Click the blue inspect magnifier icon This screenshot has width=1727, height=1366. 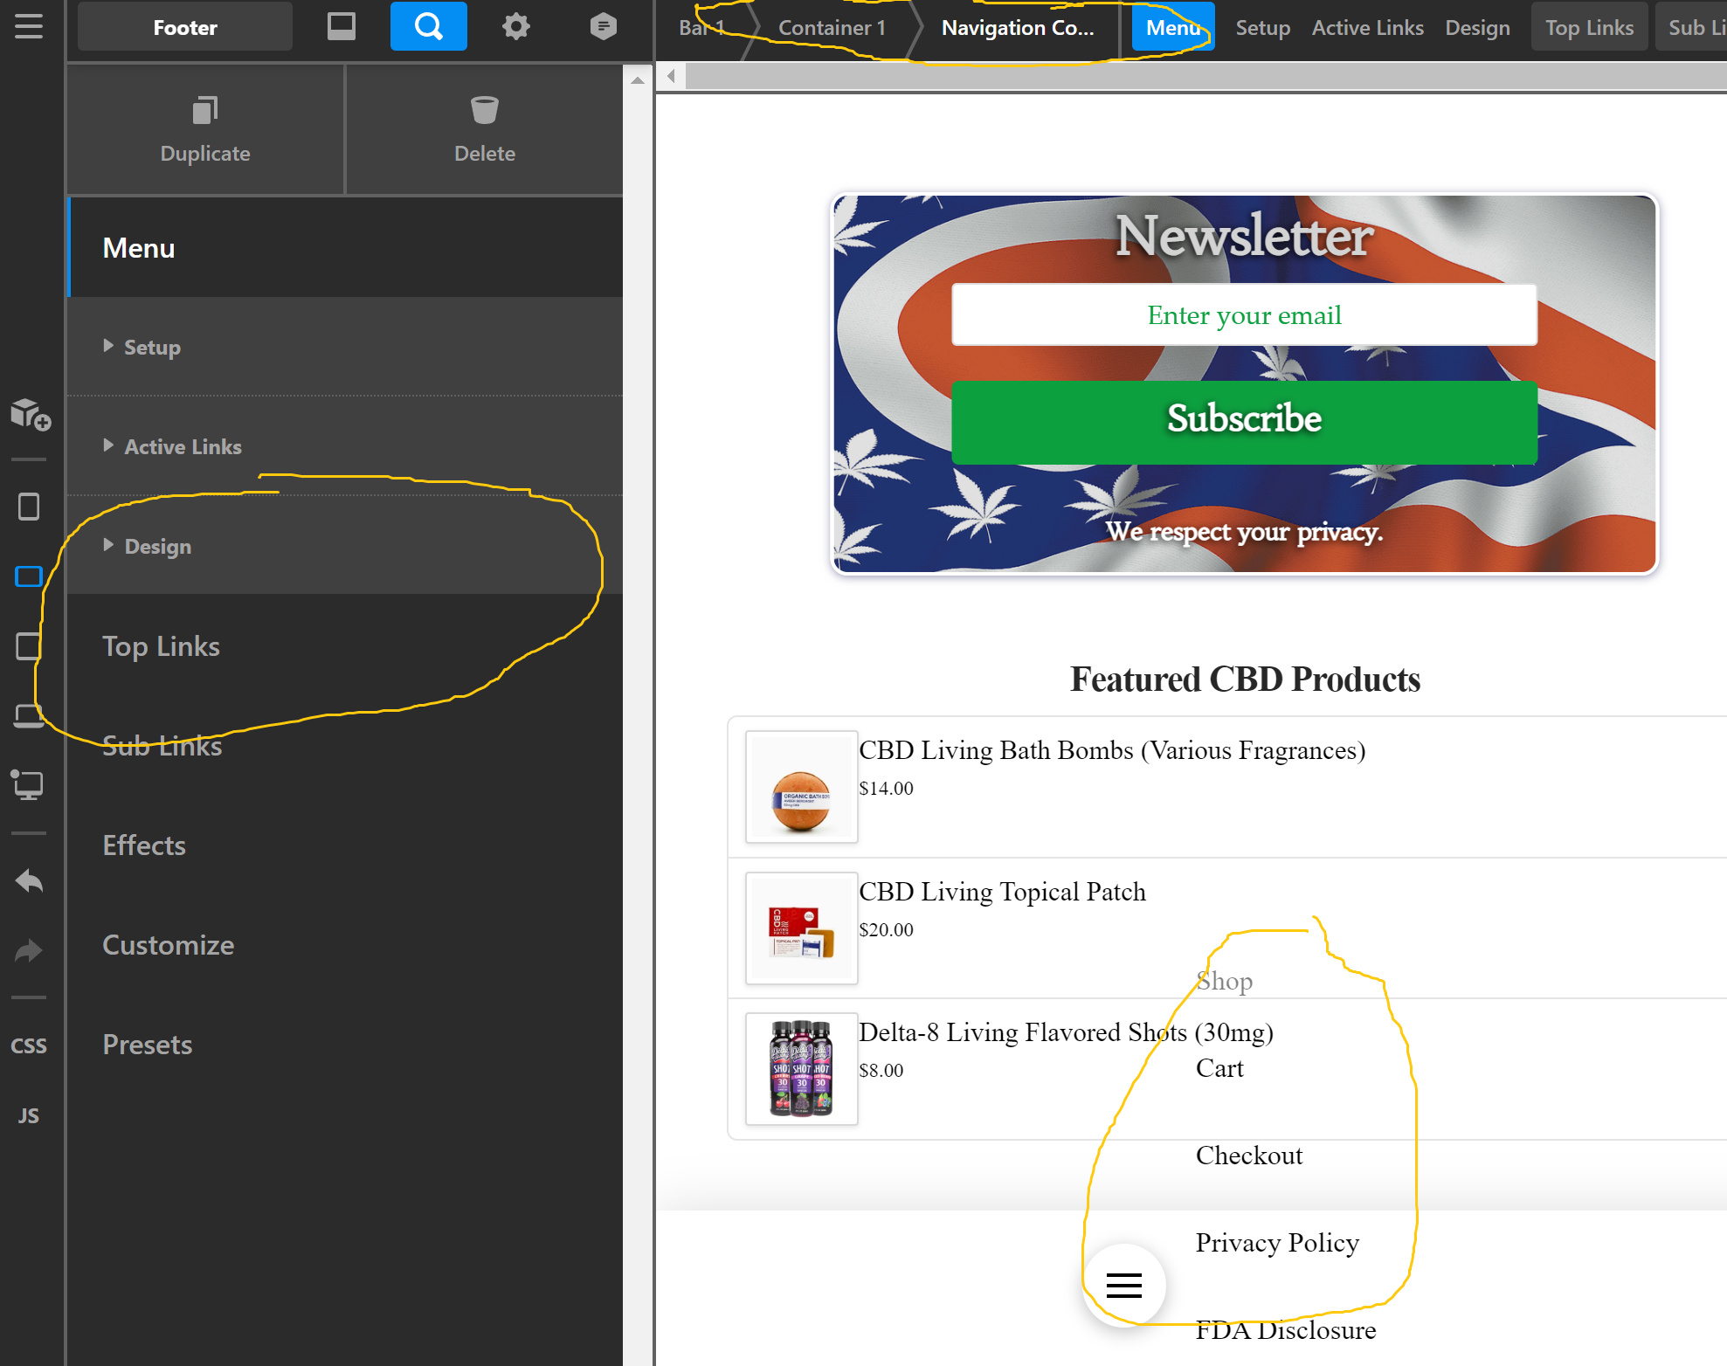(428, 26)
